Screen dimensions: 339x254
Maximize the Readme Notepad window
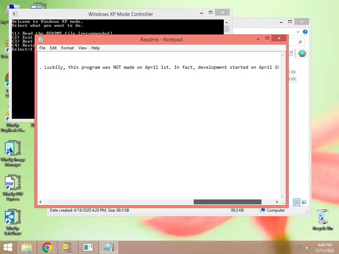tap(267, 38)
